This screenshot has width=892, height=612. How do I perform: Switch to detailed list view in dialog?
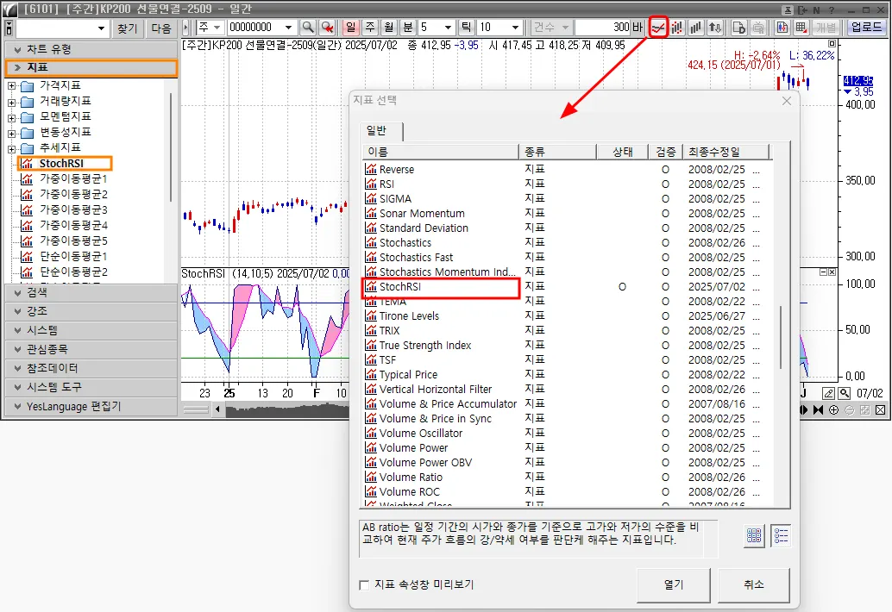(781, 535)
